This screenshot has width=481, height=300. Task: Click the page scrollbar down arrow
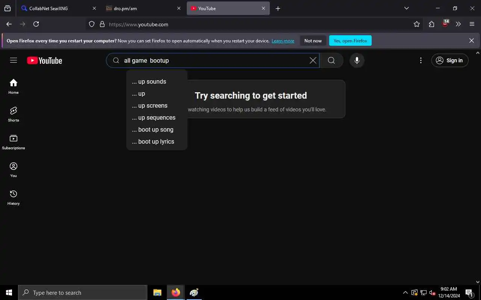(x=478, y=282)
